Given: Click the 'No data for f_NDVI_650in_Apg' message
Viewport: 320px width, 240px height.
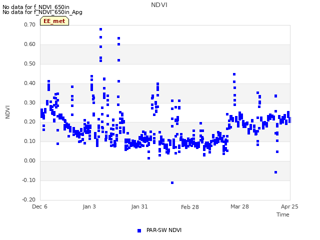Looking at the screenshot, I should click(x=42, y=12).
